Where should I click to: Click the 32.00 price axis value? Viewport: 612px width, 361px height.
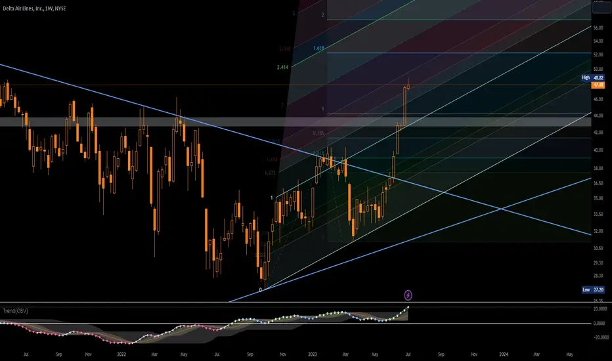tap(598, 231)
